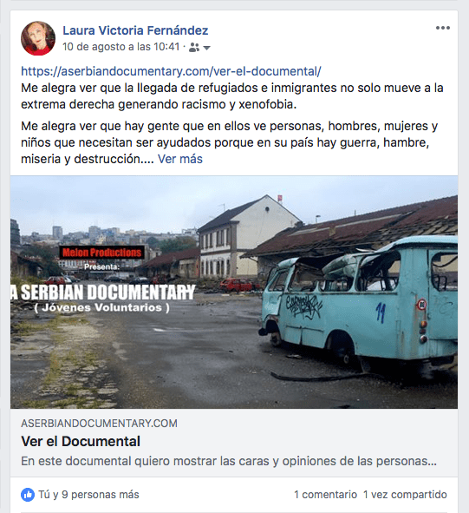Open the Ver el Documental headline
The width and height of the screenshot is (469, 513).
tap(81, 441)
